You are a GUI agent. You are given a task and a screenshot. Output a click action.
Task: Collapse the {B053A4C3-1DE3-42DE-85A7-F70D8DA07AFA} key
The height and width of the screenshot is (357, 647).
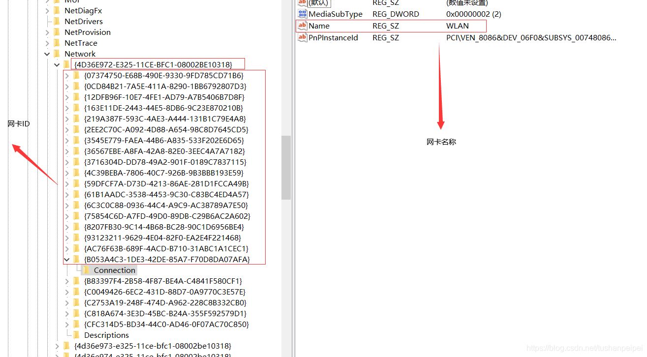click(x=67, y=260)
